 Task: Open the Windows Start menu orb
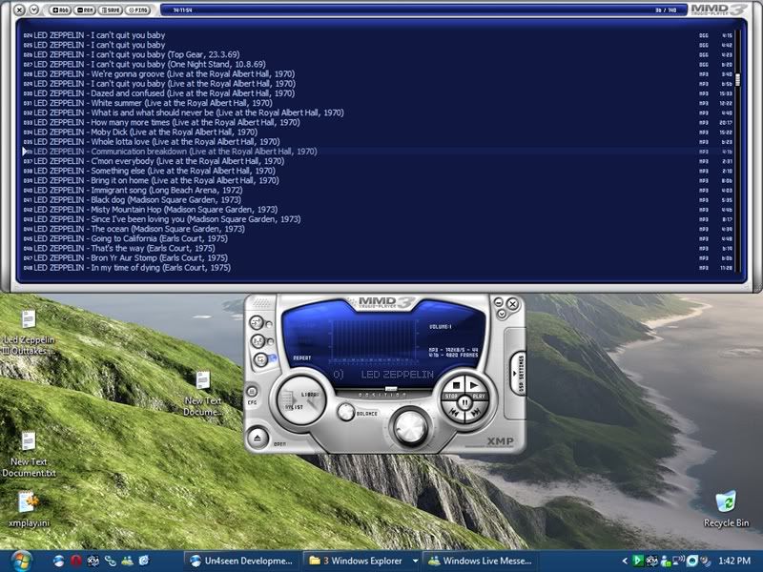click(x=22, y=561)
